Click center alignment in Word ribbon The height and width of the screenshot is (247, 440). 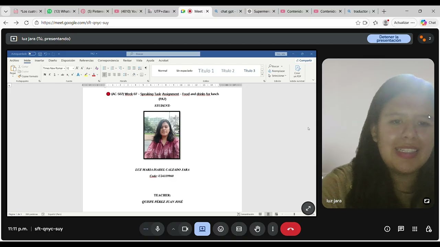tap(109, 74)
